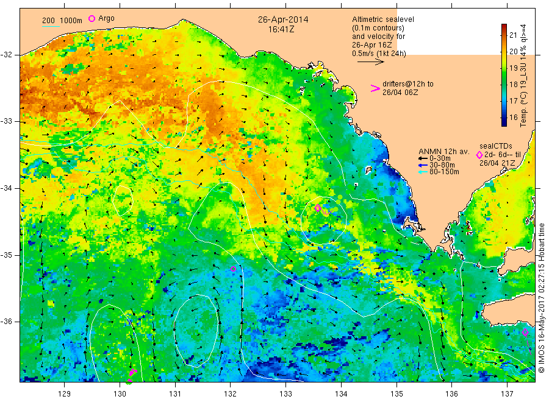Click the 137 longitude axis label
Screen dimensions: 549x402
[x=507, y=394]
